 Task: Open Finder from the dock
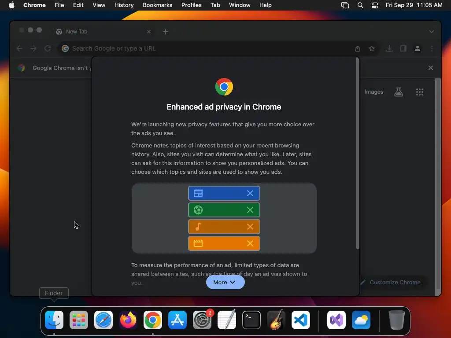tap(54, 320)
